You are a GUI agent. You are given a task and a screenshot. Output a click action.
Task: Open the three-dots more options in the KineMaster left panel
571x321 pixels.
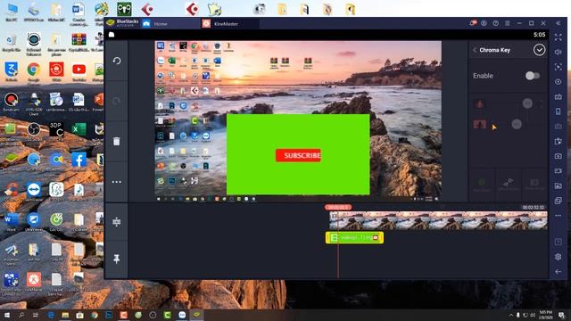tap(117, 182)
